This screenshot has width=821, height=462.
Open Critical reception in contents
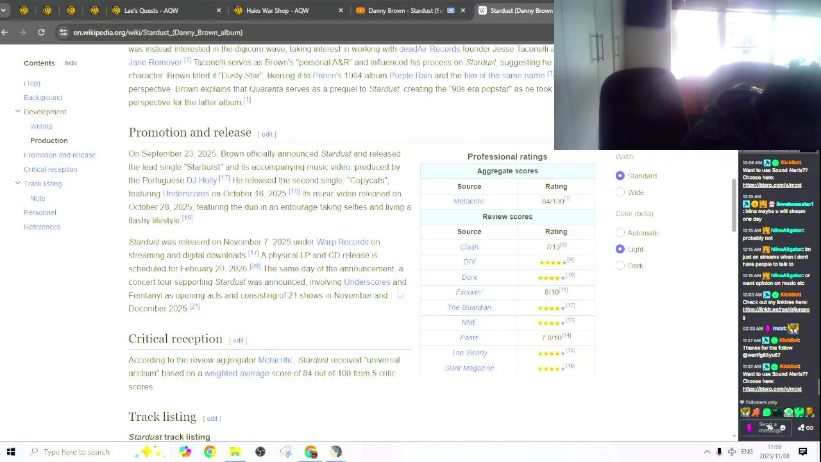coord(51,169)
